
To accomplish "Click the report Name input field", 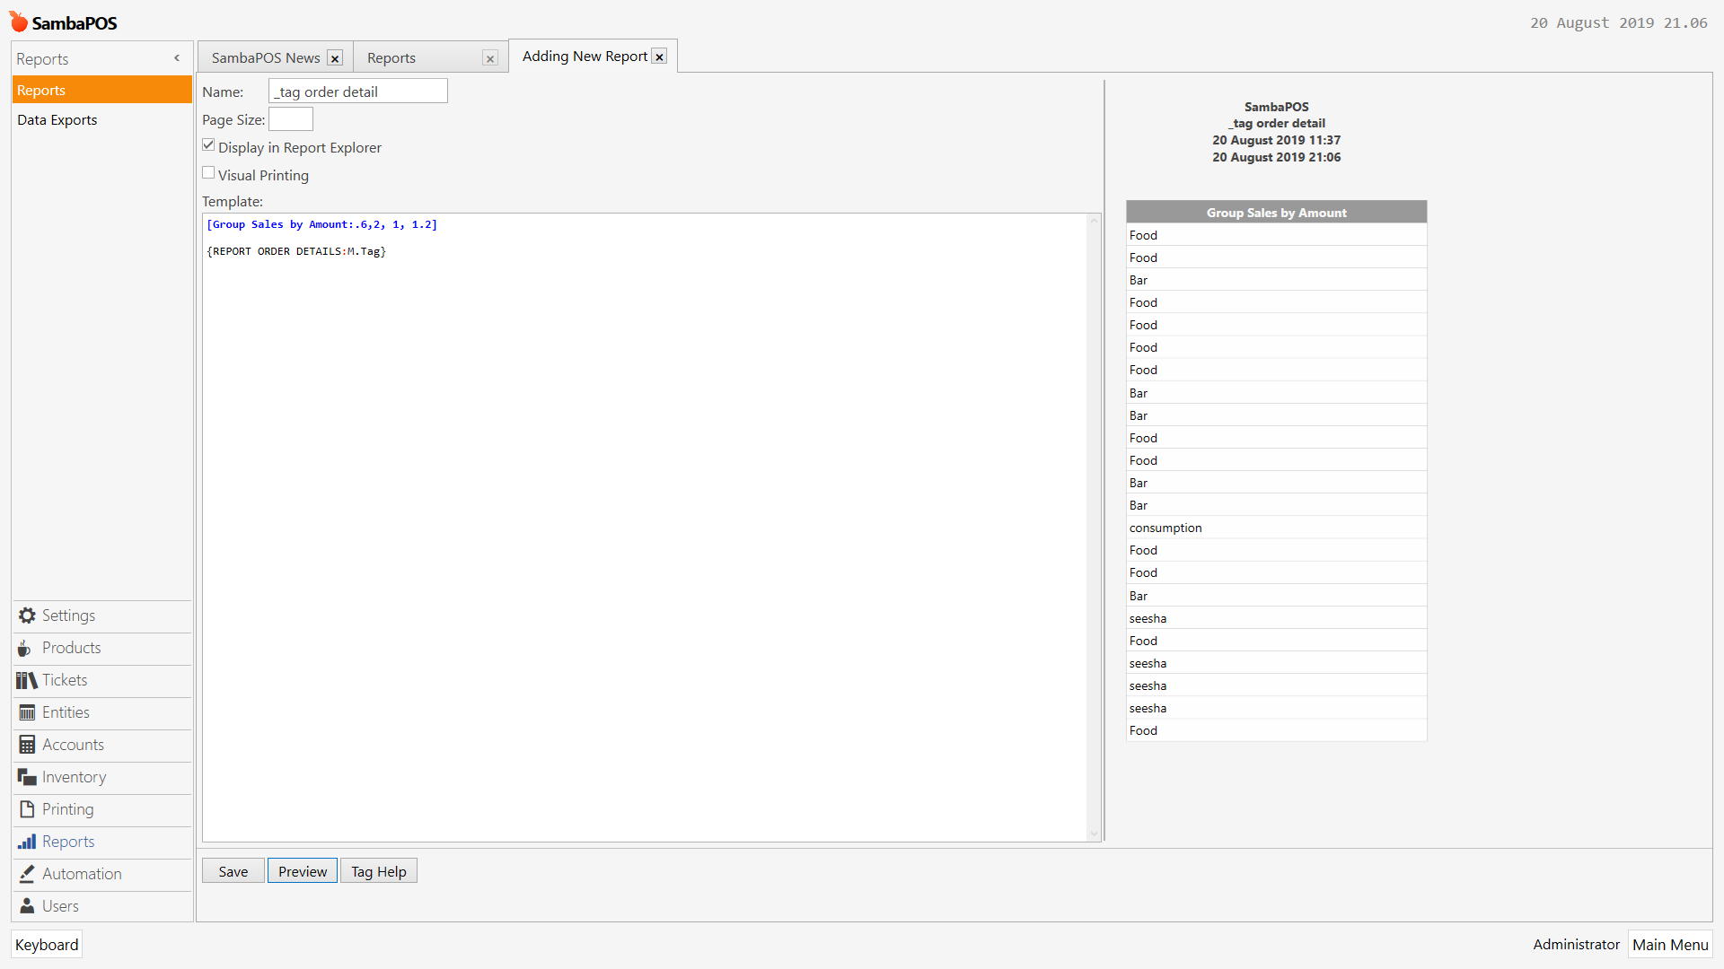I will tap(358, 91).
